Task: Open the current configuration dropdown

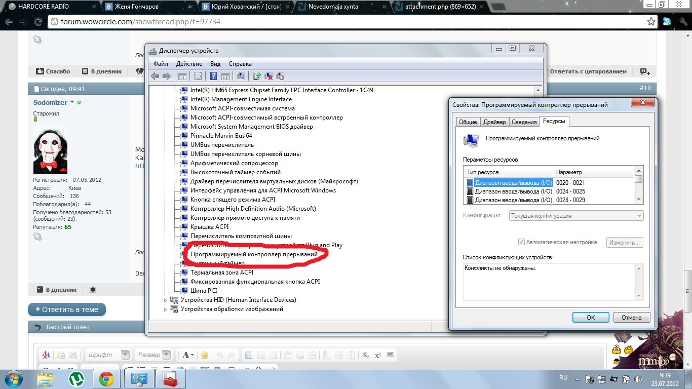Action: [x=576, y=216]
